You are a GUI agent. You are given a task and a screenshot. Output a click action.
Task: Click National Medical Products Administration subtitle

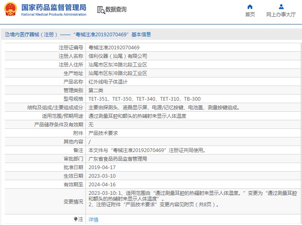point(54,15)
